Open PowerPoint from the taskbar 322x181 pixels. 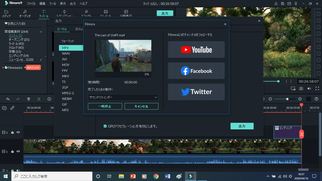(133, 176)
